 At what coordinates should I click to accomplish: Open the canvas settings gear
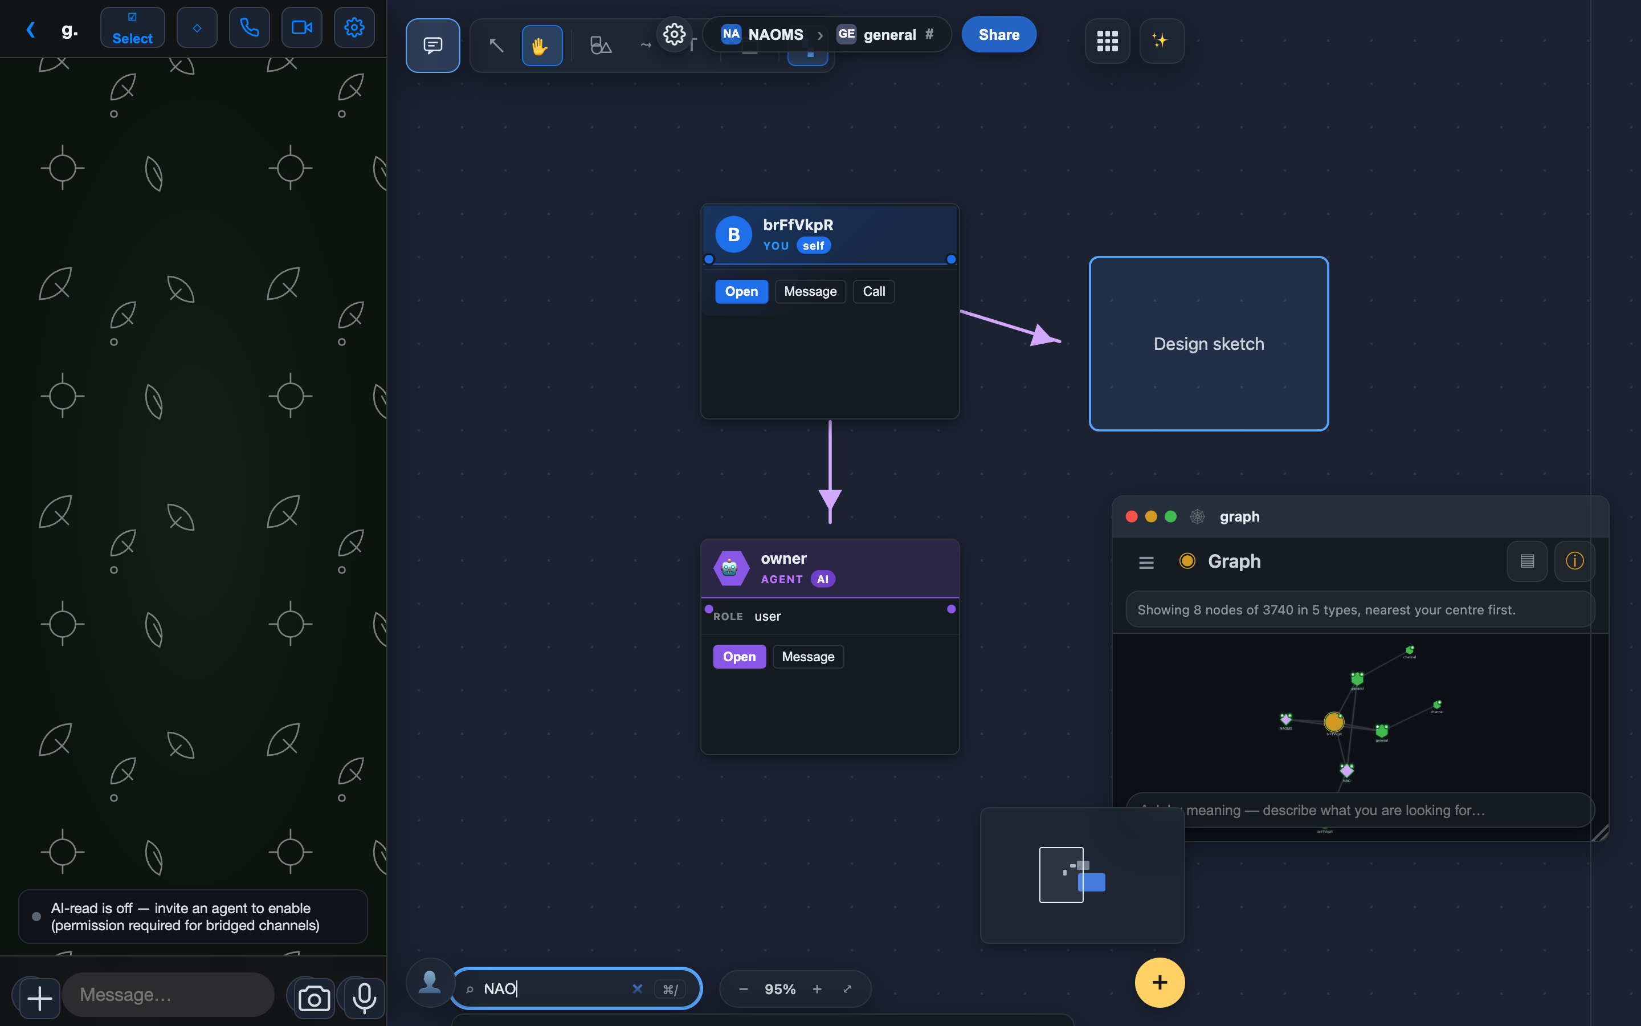click(674, 34)
